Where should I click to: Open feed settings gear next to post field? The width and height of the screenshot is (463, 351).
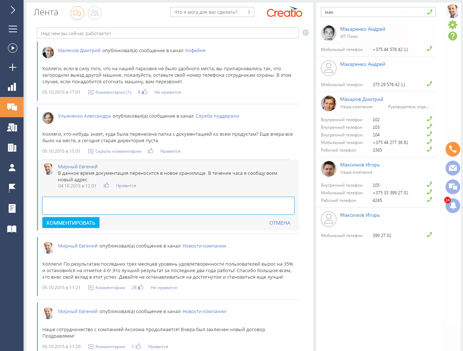tap(306, 33)
